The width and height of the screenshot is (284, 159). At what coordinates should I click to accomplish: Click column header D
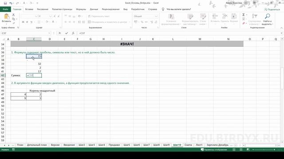(x=50, y=39)
